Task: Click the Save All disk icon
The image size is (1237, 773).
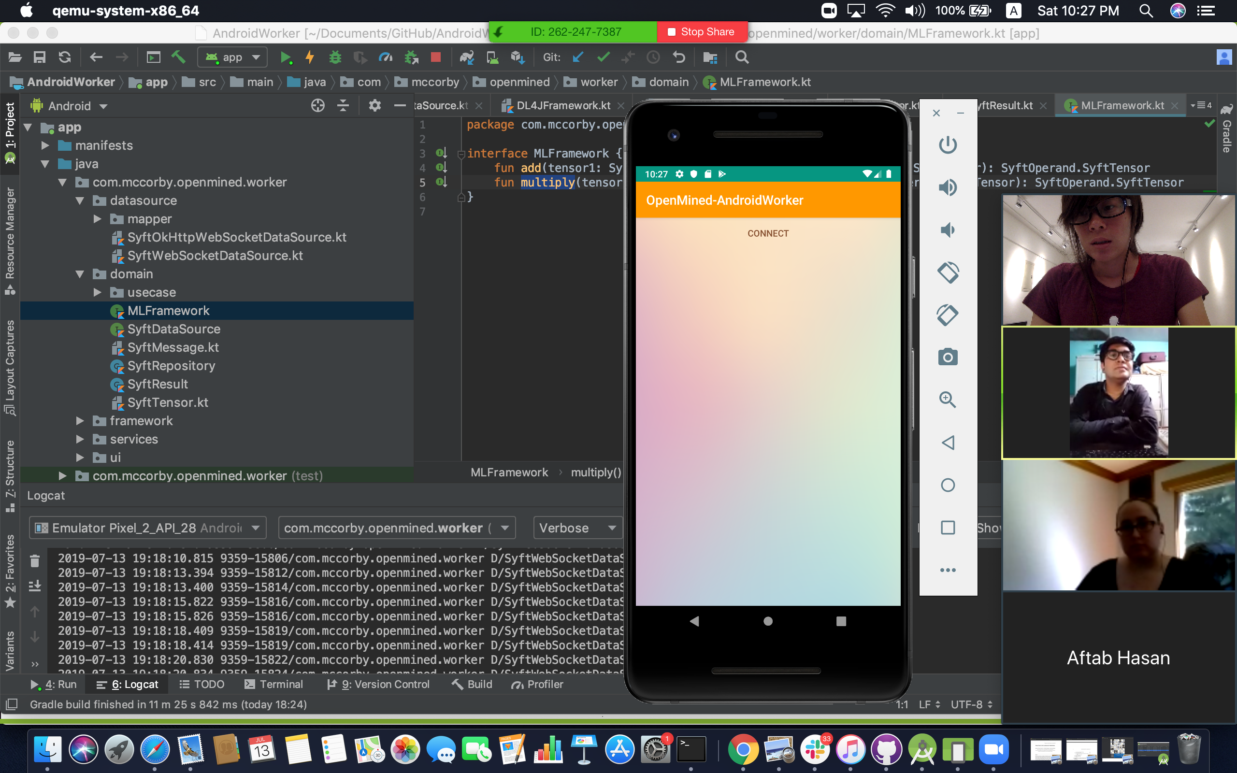Action: coord(39,57)
